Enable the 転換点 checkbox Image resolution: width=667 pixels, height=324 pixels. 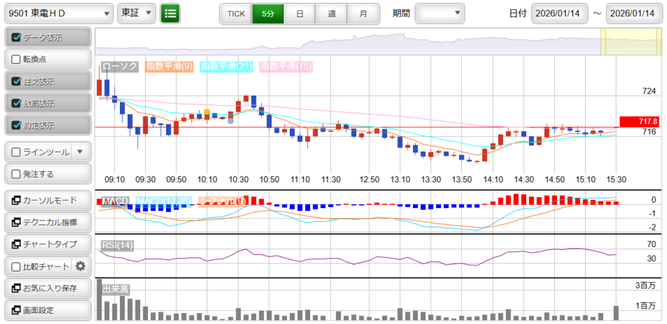coord(17,59)
